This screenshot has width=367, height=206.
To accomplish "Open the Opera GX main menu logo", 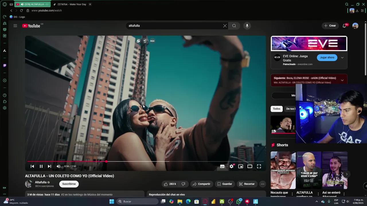I will (x=5, y=4).
